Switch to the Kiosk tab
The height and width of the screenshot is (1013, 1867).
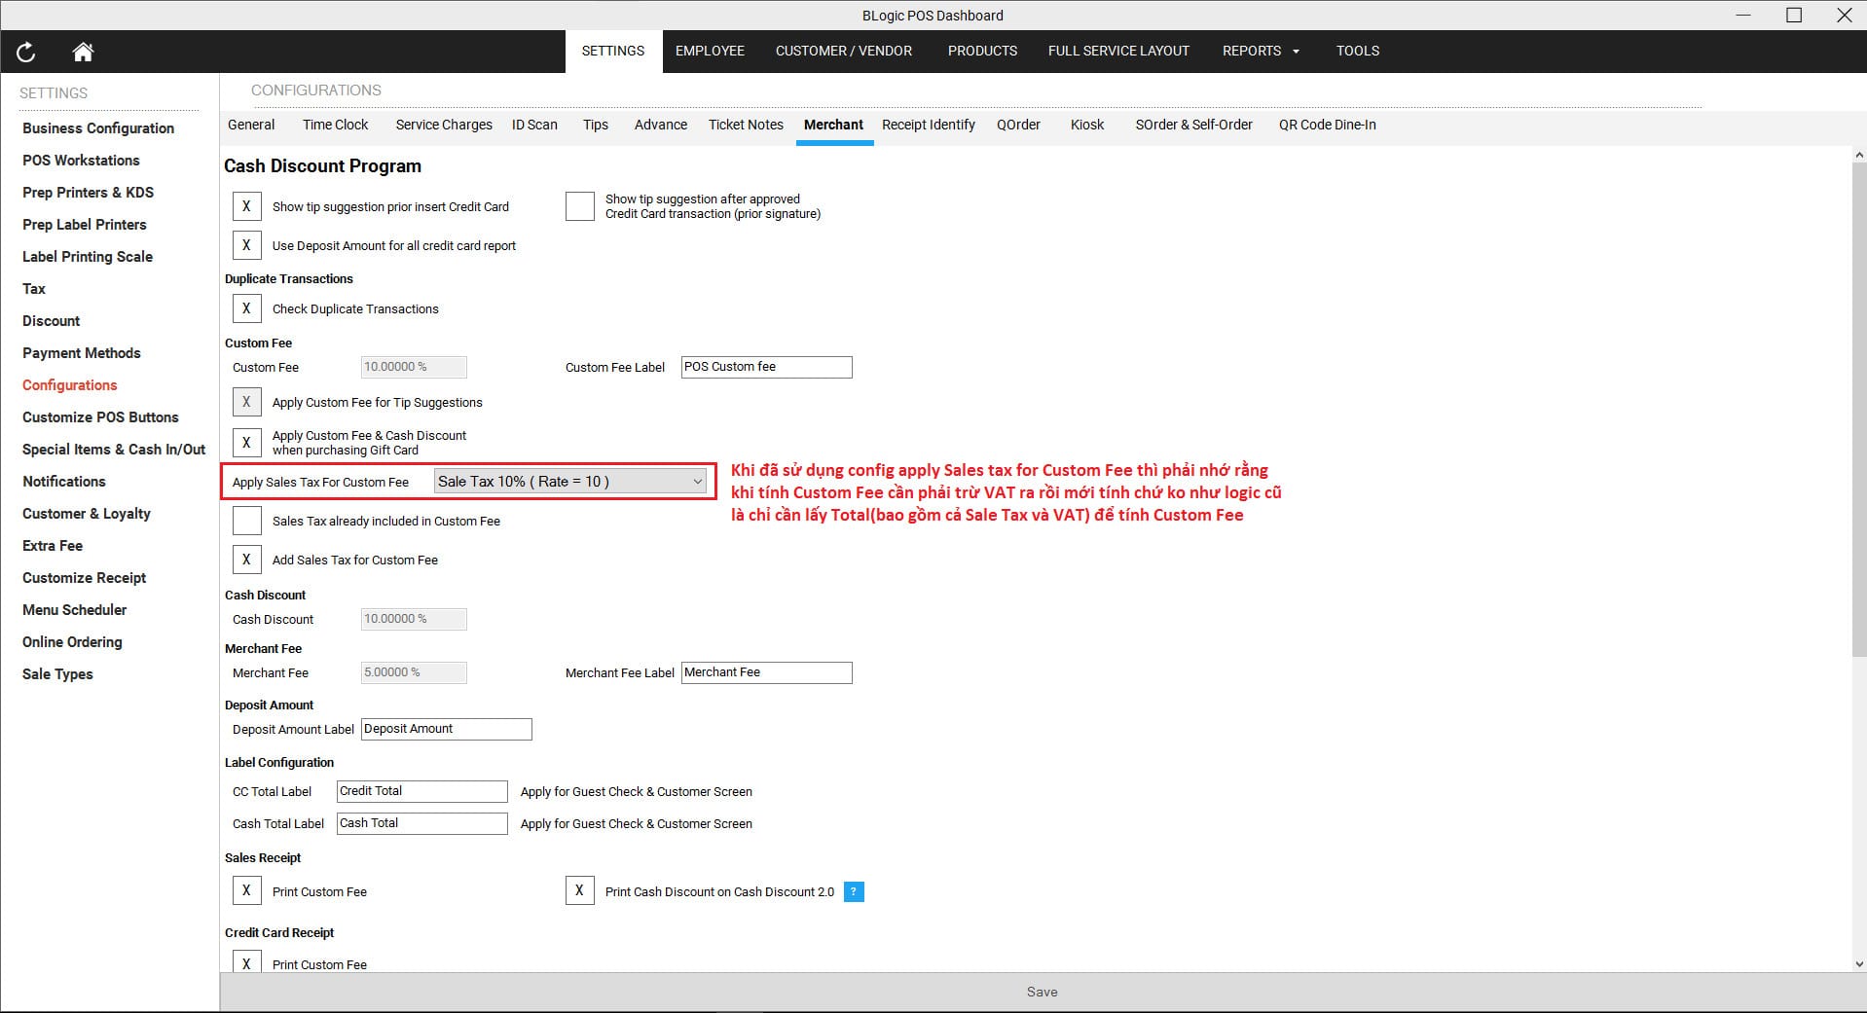click(x=1086, y=125)
